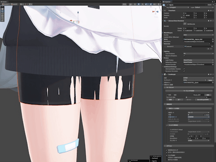Open Transform component help icon
This screenshot has height=162, width=216.
pos(208,10)
